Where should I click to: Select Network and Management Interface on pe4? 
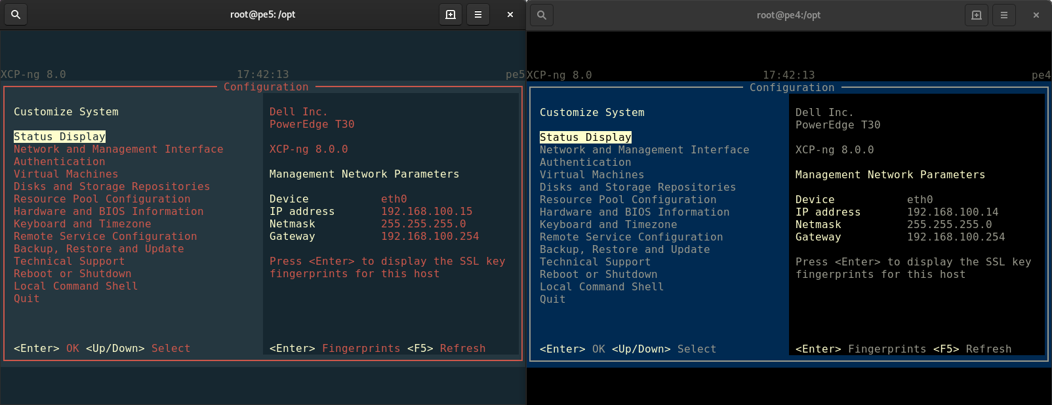tap(645, 149)
